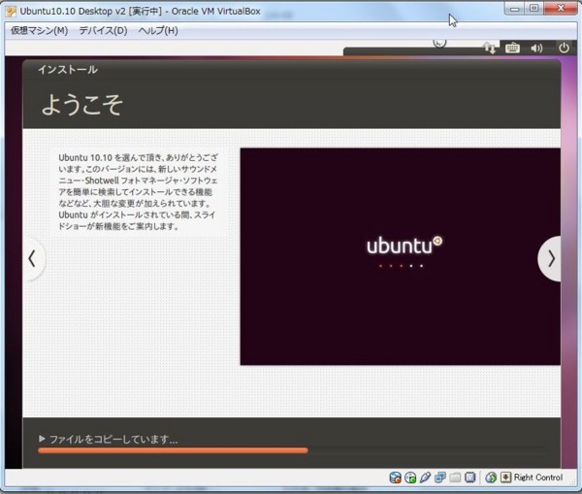This screenshot has height=494, width=582.
Task: Click the orange file copy progress bar
Action: tap(173, 450)
